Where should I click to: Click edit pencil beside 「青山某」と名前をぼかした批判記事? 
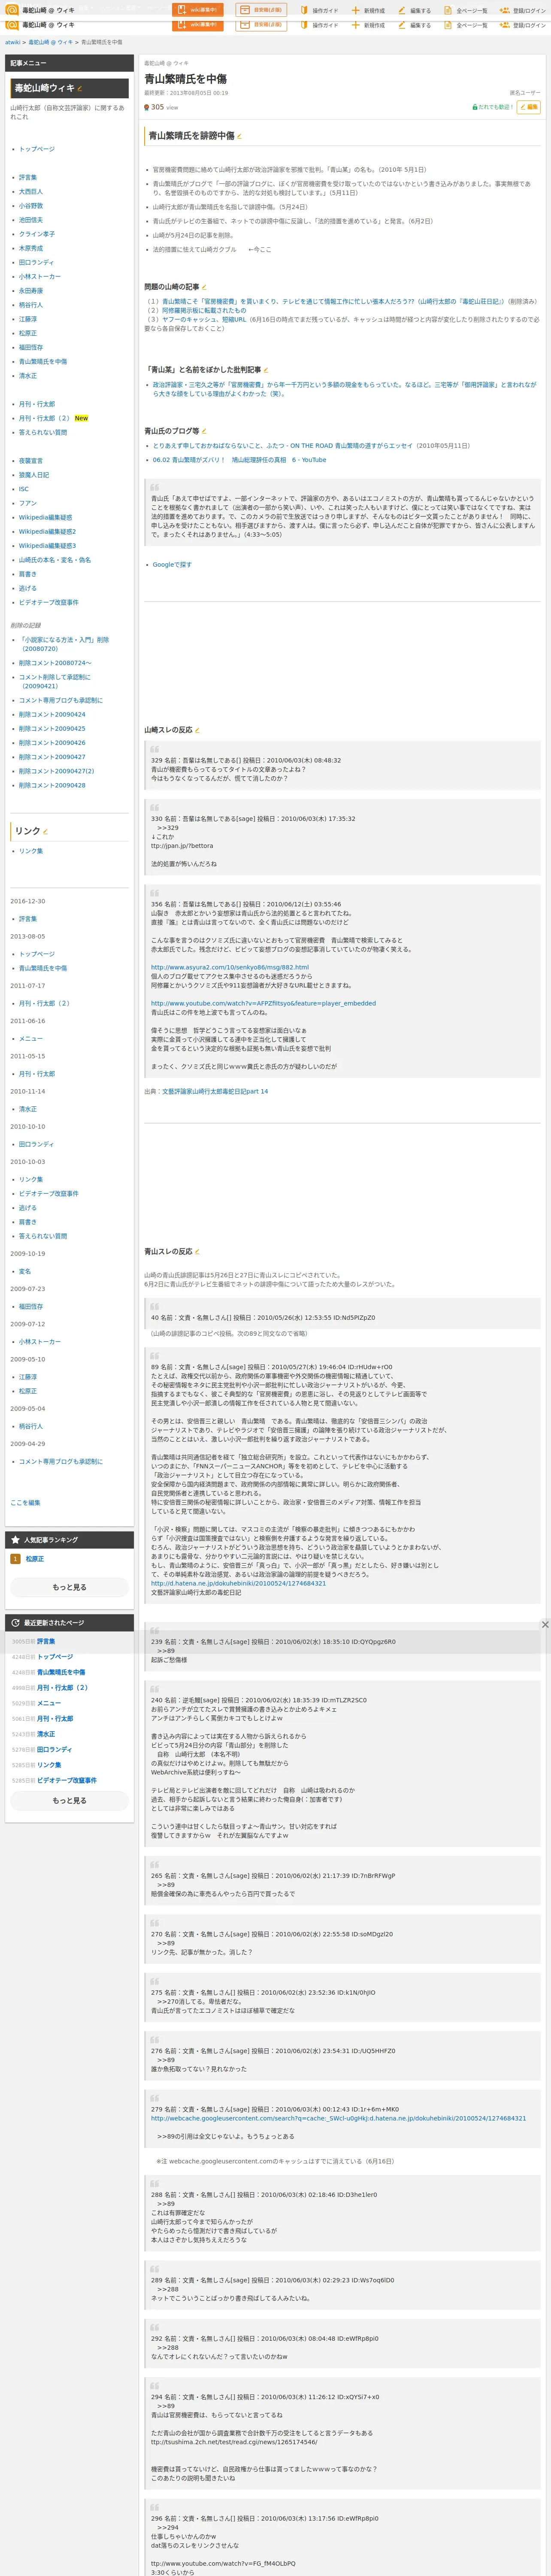[265, 370]
